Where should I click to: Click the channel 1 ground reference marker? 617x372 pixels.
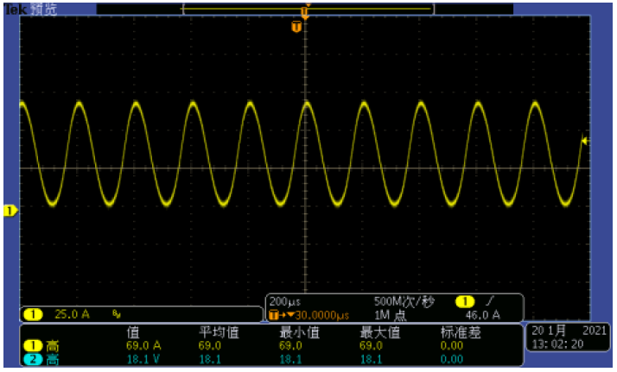[10, 211]
